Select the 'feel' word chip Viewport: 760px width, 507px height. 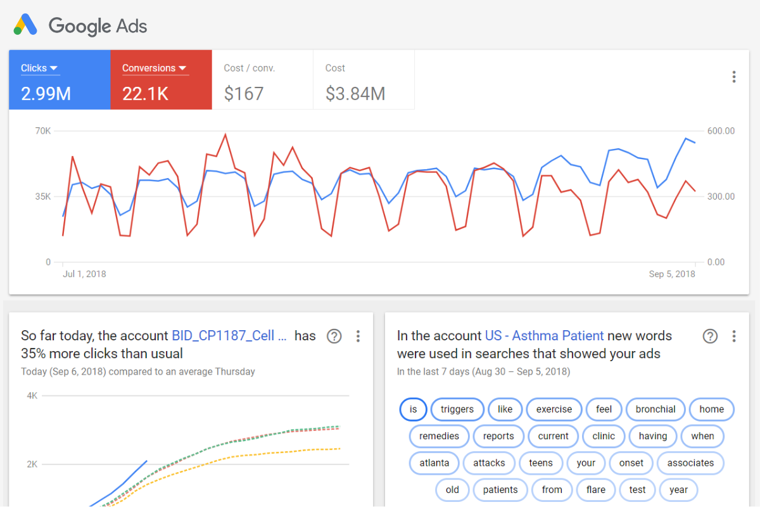604,409
